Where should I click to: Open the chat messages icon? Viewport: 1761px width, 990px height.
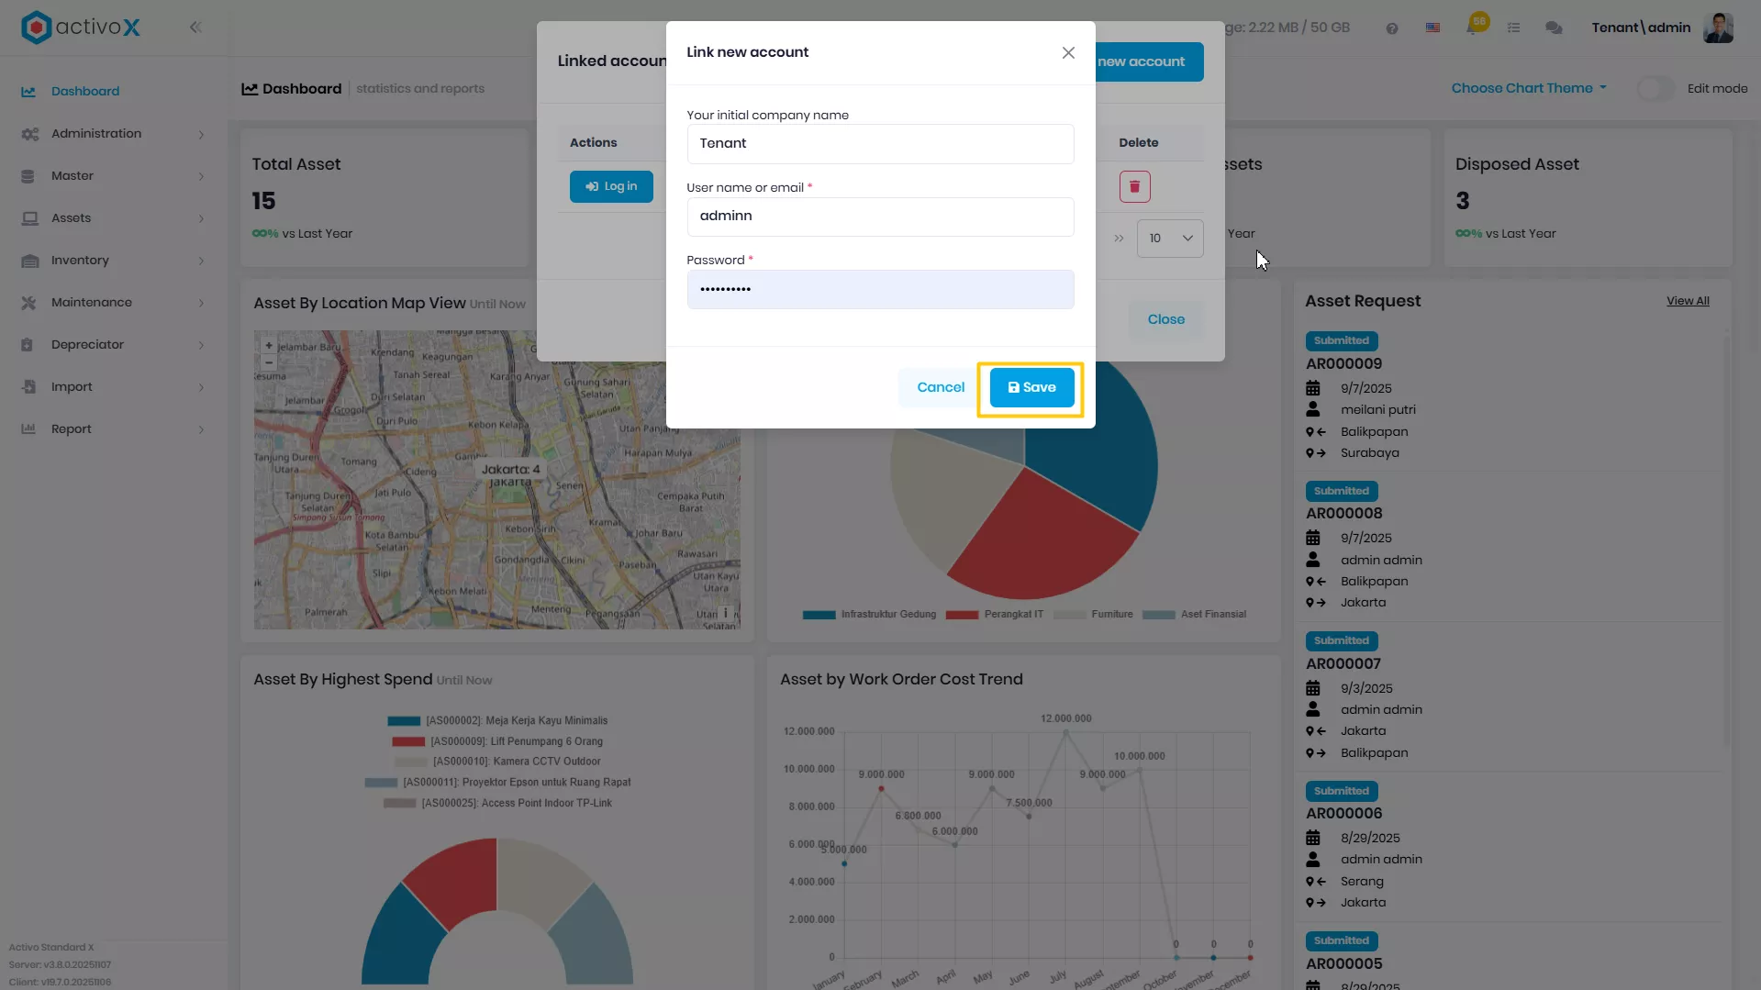(1554, 28)
